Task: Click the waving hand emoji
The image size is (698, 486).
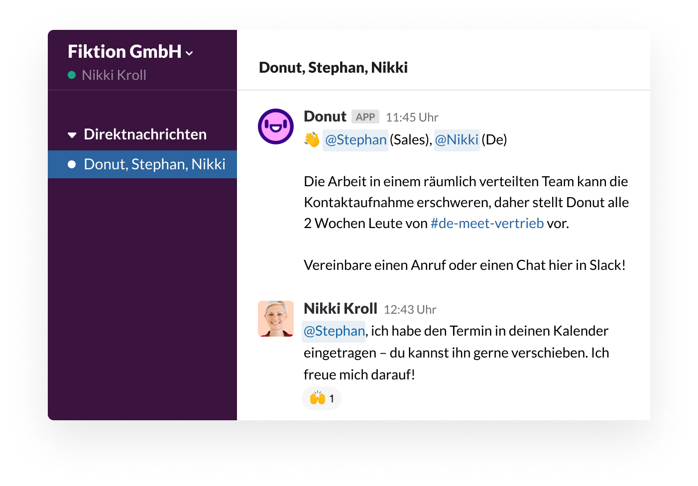Action: (312, 140)
